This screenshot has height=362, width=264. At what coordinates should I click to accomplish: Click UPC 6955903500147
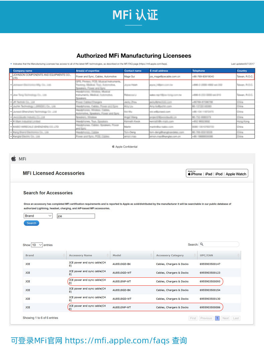pos(210,264)
